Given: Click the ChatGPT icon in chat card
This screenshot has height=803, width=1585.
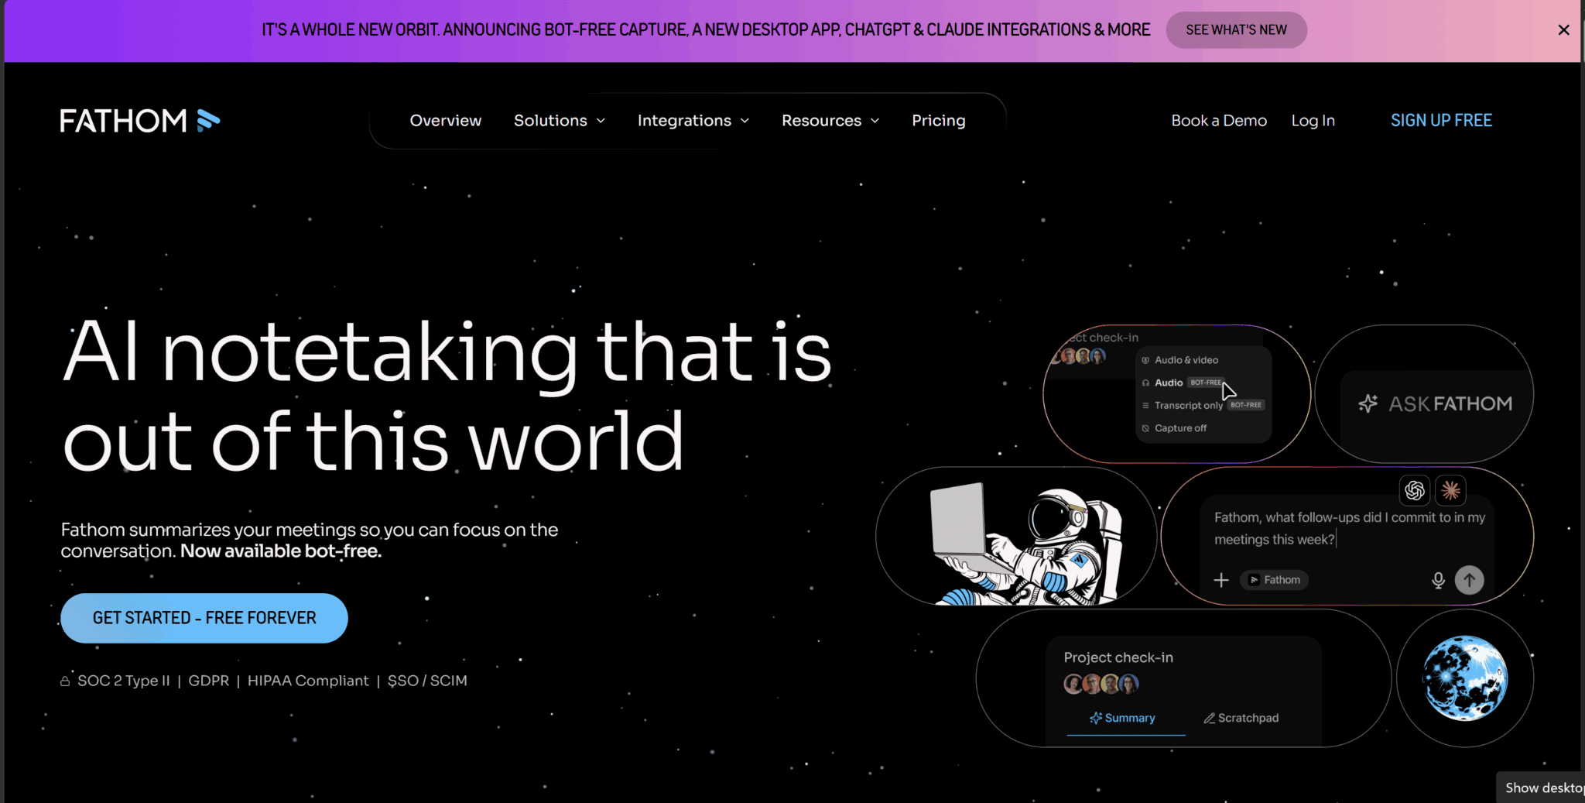Looking at the screenshot, I should coord(1415,490).
